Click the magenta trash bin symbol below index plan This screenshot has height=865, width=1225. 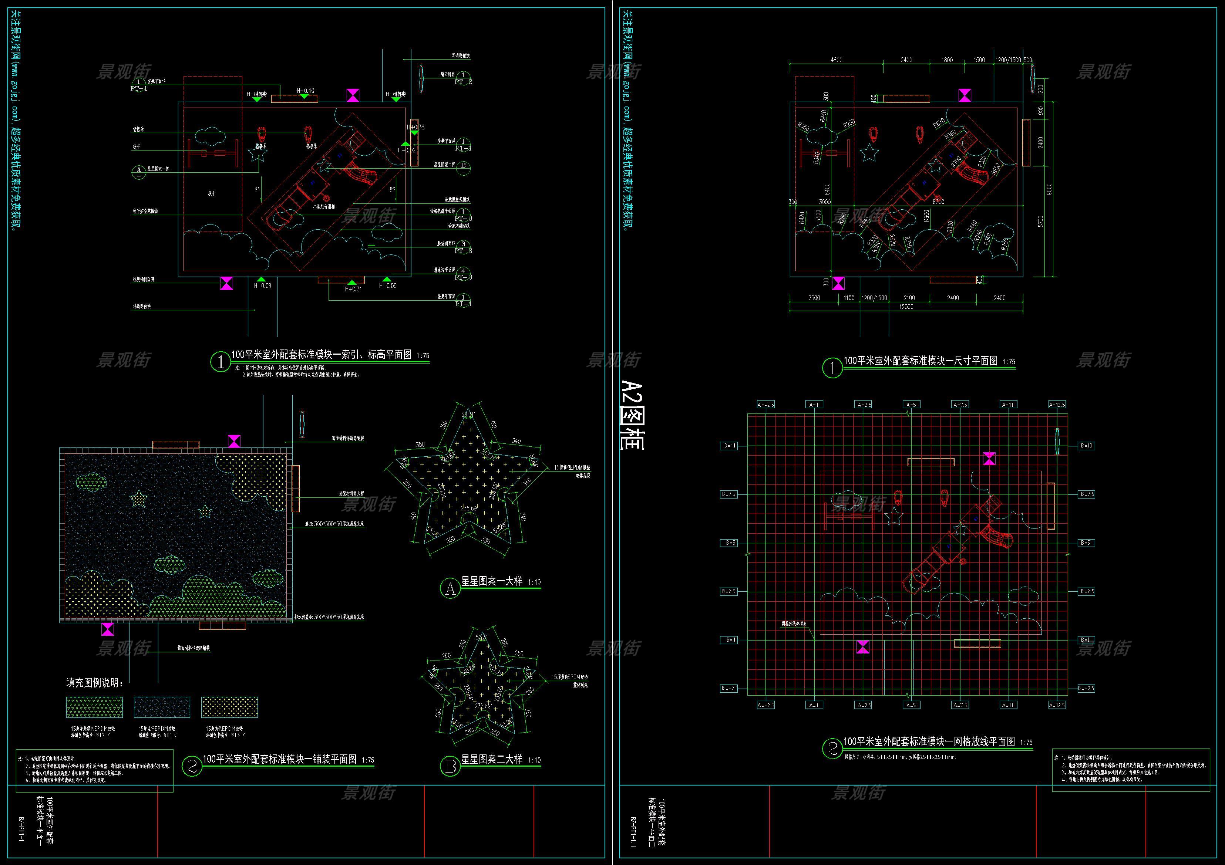click(227, 283)
